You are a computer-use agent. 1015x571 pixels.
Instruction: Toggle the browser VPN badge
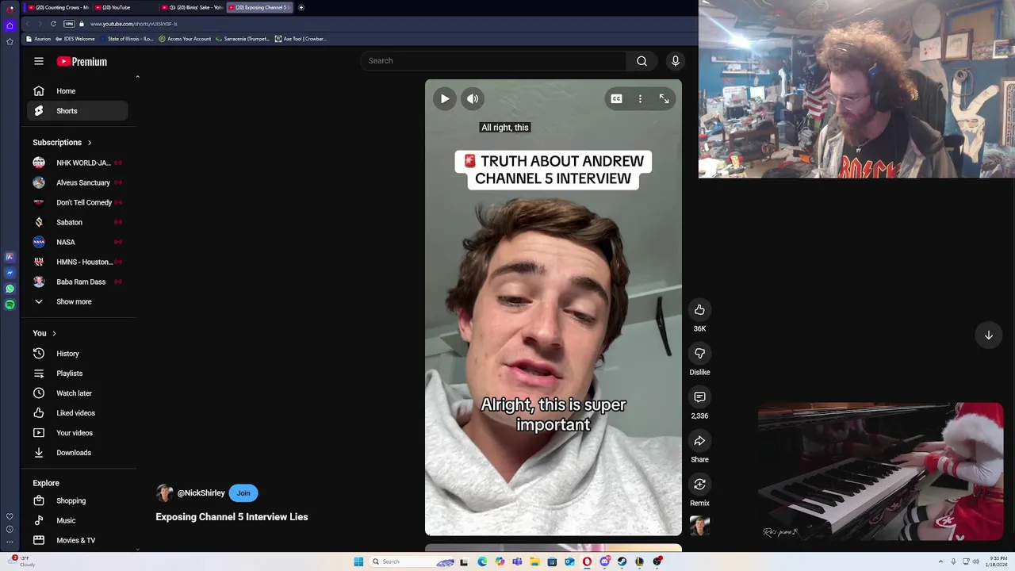pyautogui.click(x=69, y=24)
